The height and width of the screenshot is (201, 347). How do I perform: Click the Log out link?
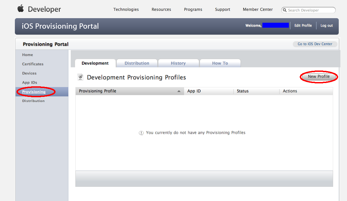pyautogui.click(x=327, y=25)
